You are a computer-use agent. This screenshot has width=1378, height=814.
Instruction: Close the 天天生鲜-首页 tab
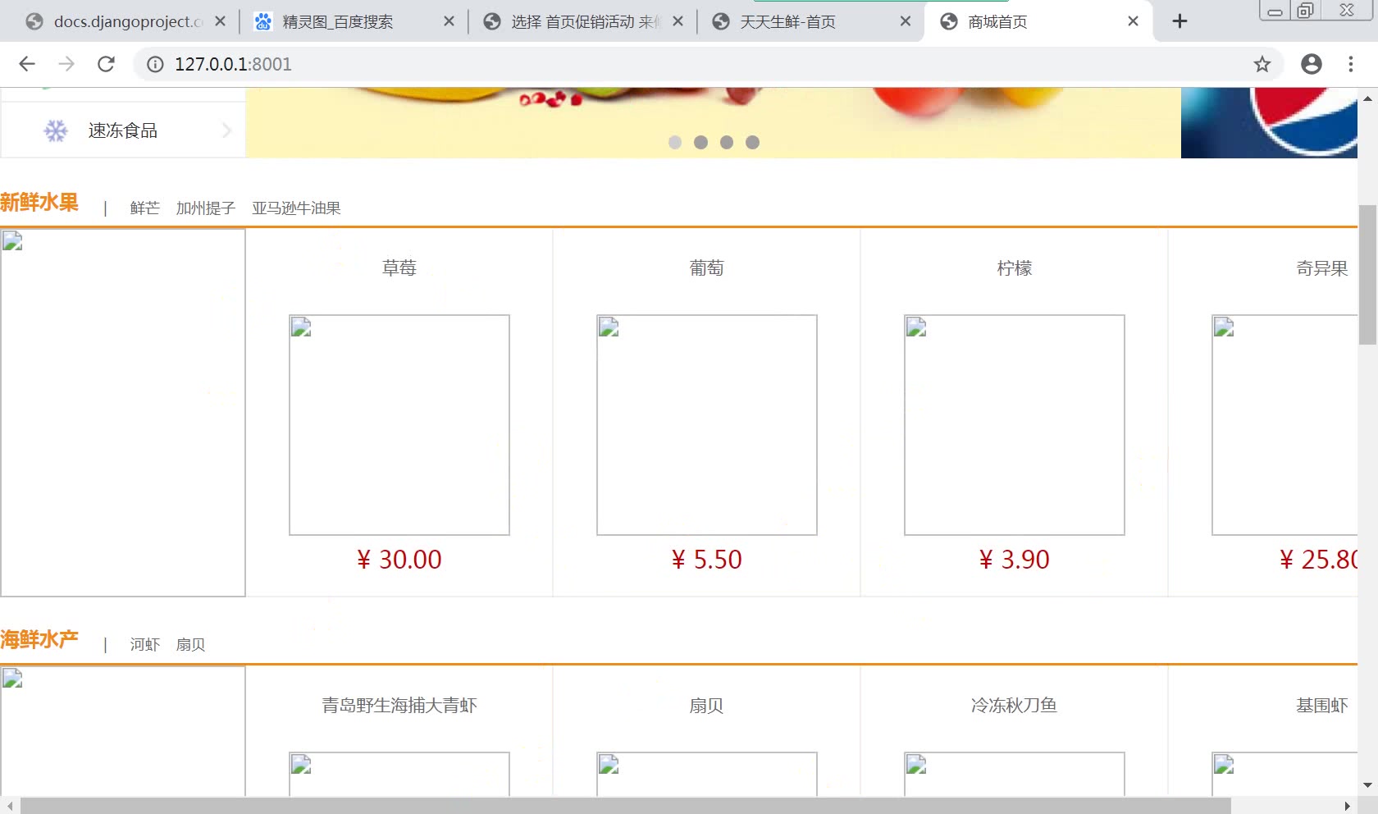906,21
